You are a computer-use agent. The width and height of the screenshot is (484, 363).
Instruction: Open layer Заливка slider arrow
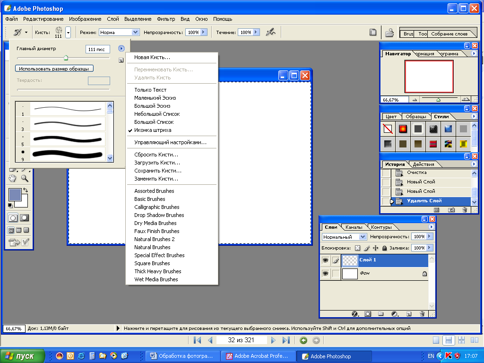click(429, 248)
